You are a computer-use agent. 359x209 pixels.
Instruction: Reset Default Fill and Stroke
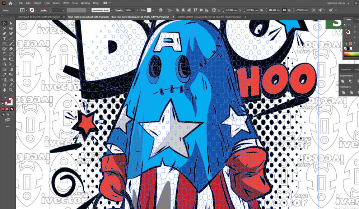3,104
